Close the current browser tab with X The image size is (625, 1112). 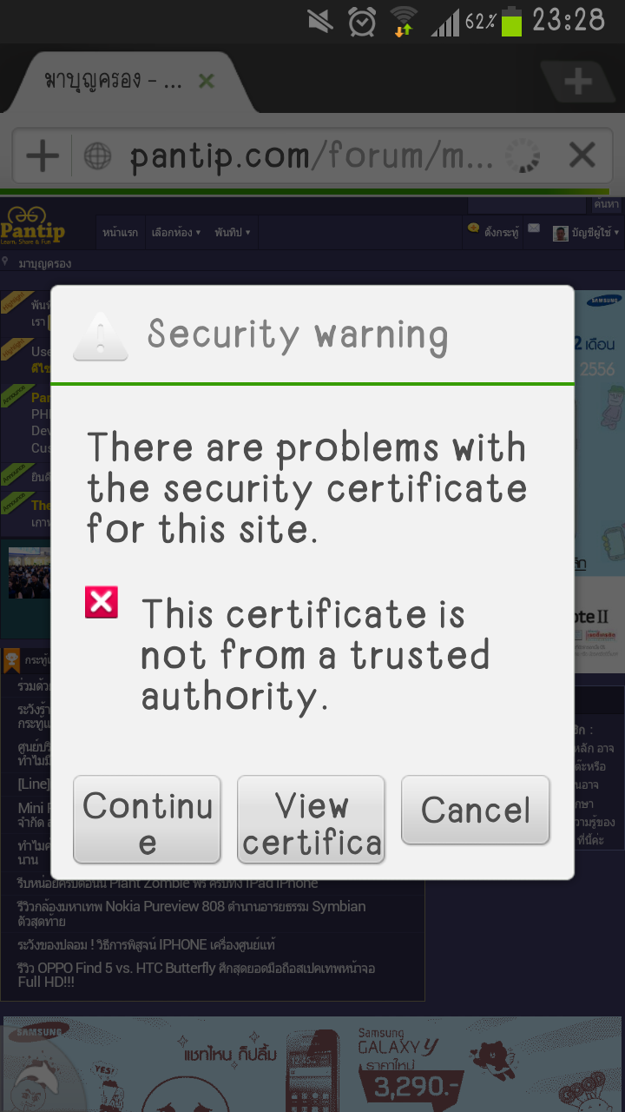tap(207, 82)
